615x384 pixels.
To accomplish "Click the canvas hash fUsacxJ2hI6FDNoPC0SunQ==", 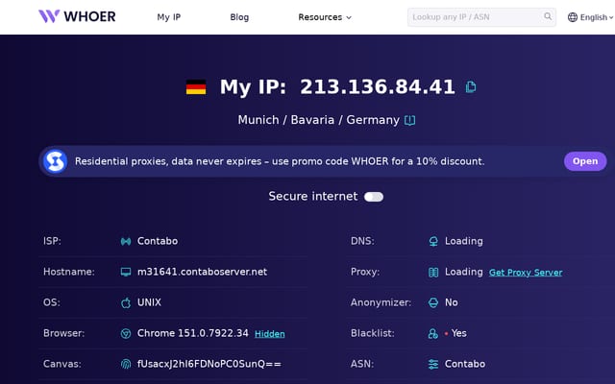I will (x=209, y=364).
